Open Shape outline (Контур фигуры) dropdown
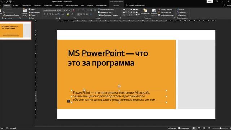The width and height of the screenshot is (231, 130). tap(165, 12)
